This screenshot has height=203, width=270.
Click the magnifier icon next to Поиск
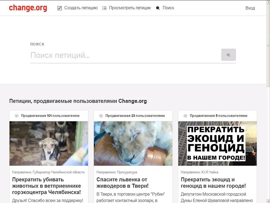pos(158,8)
